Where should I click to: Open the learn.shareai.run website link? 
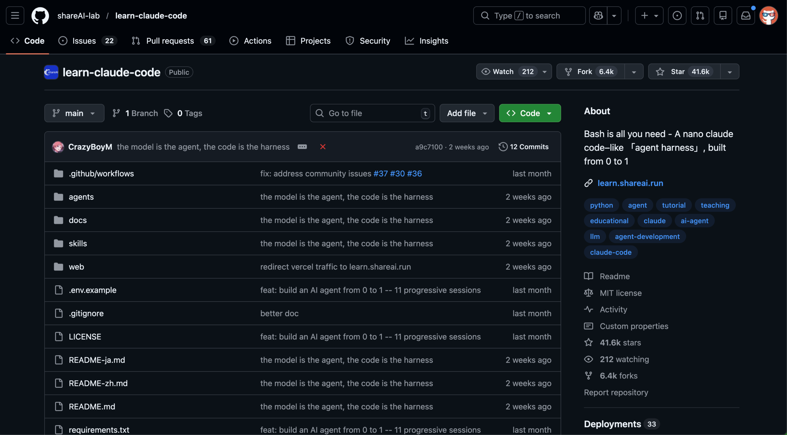pyautogui.click(x=630, y=183)
